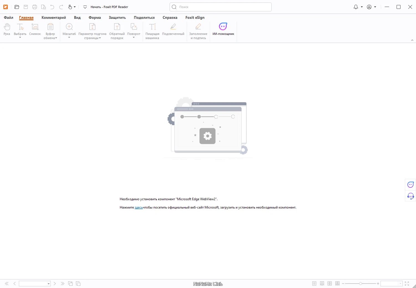Select the Рука hand tool
416x288 pixels.
7,30
